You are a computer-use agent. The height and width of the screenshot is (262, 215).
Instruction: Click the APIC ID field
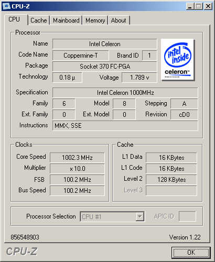(187, 216)
